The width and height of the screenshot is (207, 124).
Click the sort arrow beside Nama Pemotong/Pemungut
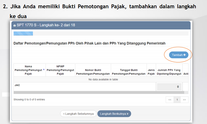click(44, 69)
